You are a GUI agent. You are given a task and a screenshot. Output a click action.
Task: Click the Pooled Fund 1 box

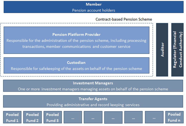12,117
